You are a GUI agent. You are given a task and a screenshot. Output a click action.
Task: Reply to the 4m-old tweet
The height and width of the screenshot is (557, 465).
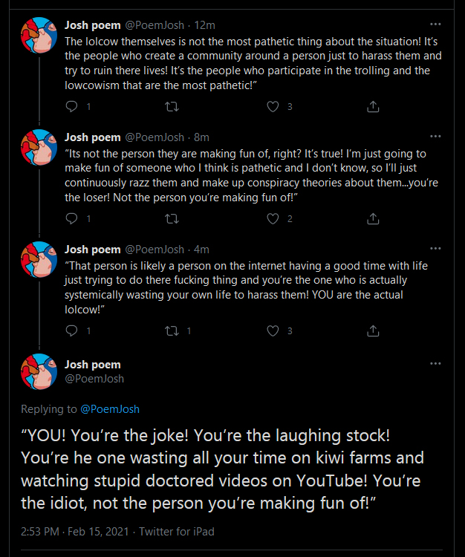[72, 330]
